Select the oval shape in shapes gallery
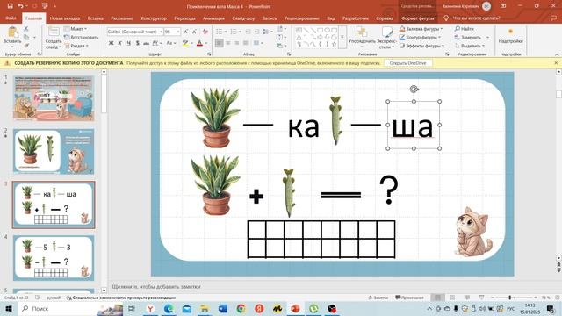This screenshot has height=316, width=562. pos(327,31)
